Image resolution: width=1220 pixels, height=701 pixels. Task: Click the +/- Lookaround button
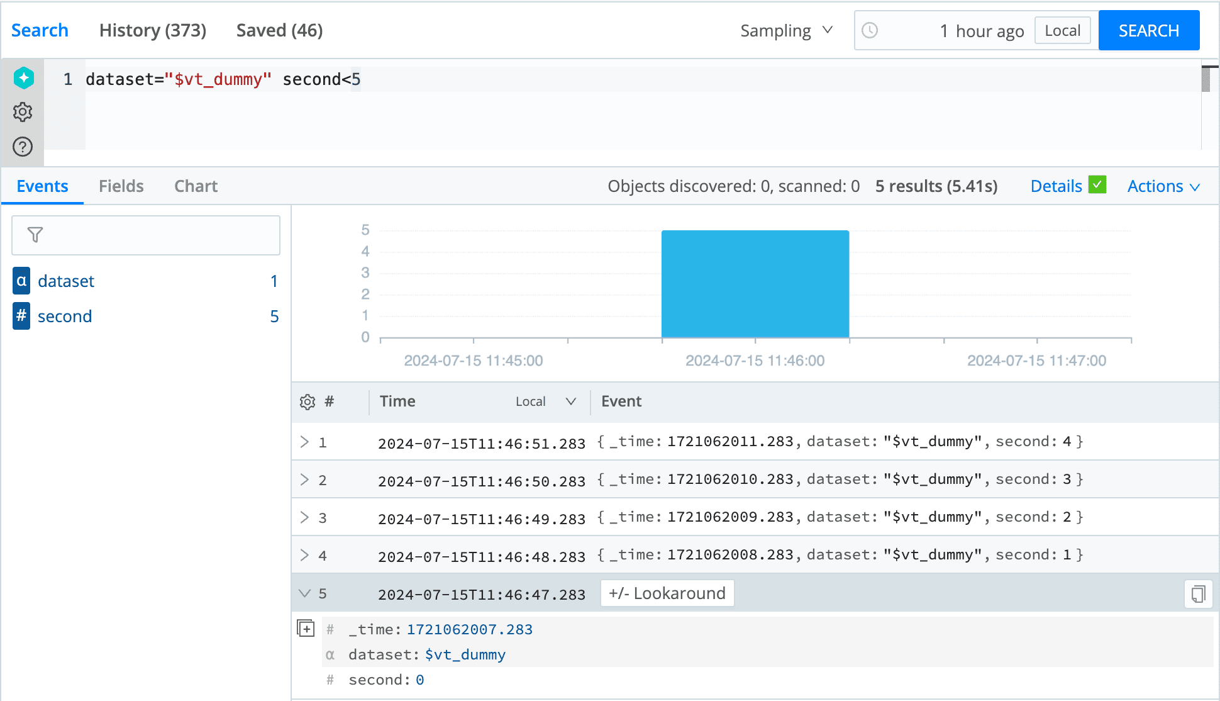point(667,593)
